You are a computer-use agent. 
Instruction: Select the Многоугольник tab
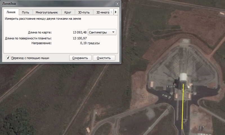pos(47,12)
